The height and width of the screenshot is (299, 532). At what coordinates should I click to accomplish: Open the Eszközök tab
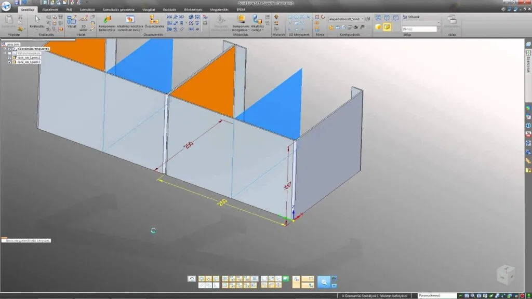169,10
